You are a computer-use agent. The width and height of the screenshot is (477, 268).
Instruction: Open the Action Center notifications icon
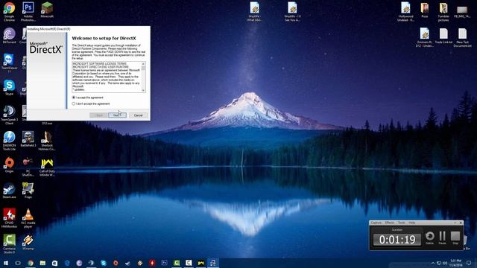[x=469, y=263]
